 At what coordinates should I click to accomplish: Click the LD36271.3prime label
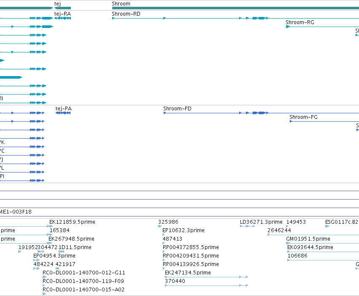click(261, 222)
